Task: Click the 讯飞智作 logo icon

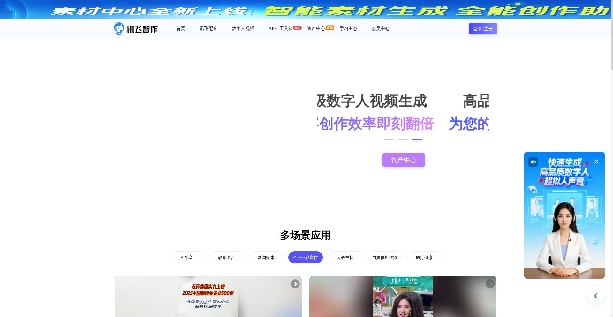Action: click(119, 29)
